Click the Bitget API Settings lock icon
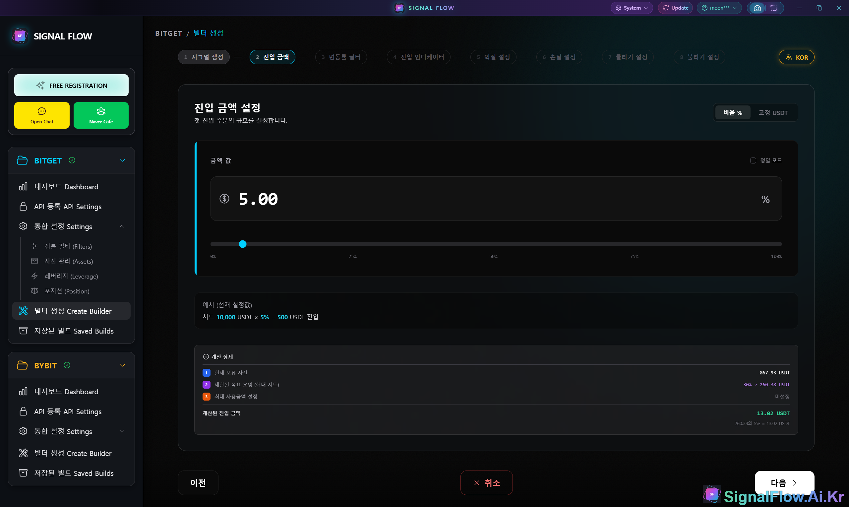 pyautogui.click(x=23, y=206)
